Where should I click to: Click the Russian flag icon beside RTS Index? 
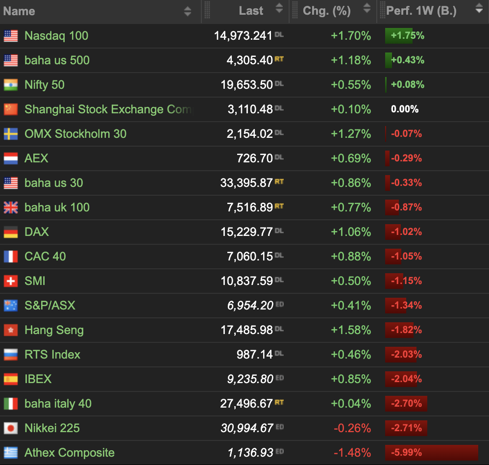pyautogui.click(x=11, y=355)
